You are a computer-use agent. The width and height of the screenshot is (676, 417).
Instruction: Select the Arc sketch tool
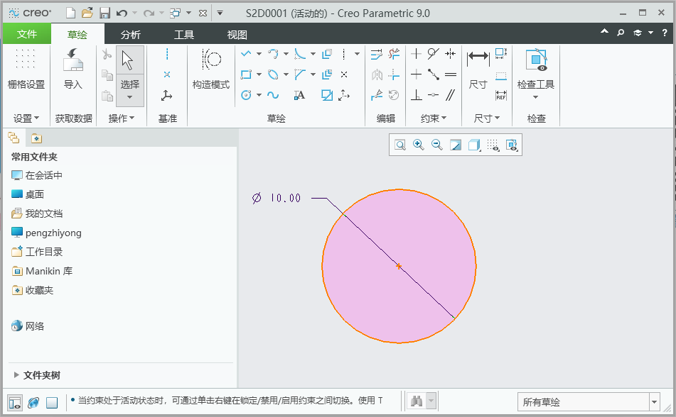[273, 54]
